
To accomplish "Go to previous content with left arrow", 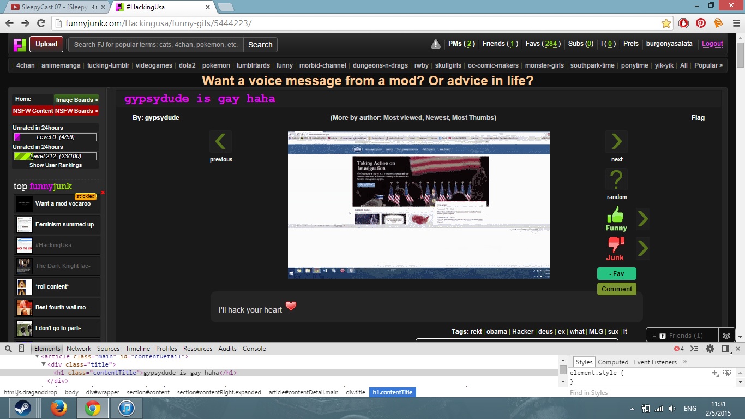I will pyautogui.click(x=220, y=141).
